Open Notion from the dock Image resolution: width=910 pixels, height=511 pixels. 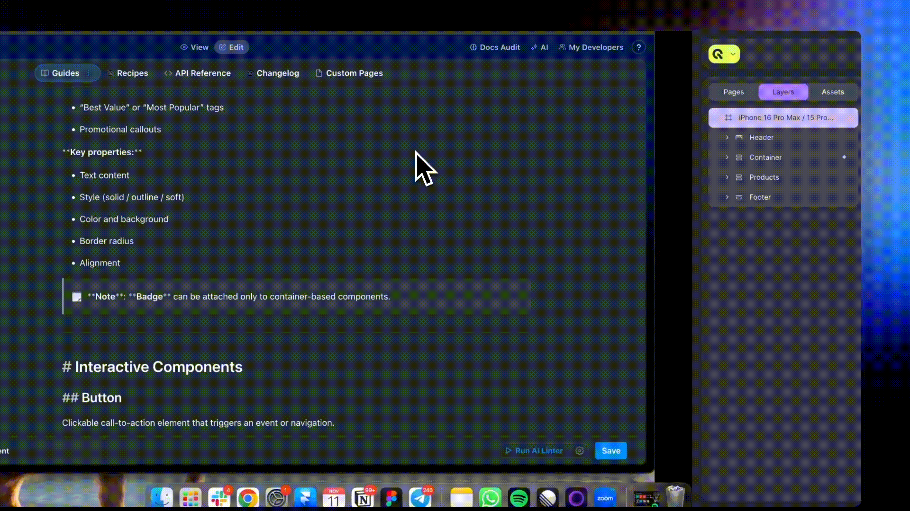[363, 498]
